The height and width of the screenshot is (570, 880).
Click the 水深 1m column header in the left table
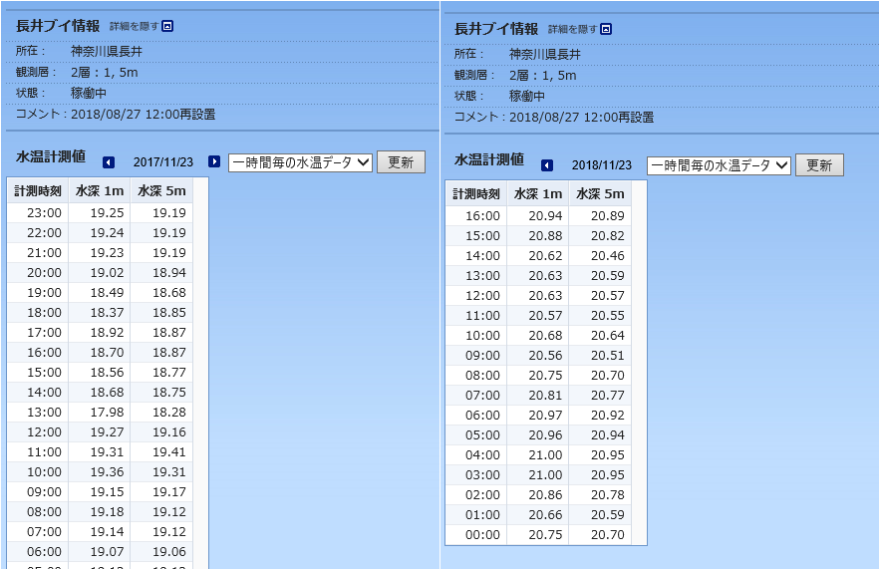pyautogui.click(x=100, y=191)
